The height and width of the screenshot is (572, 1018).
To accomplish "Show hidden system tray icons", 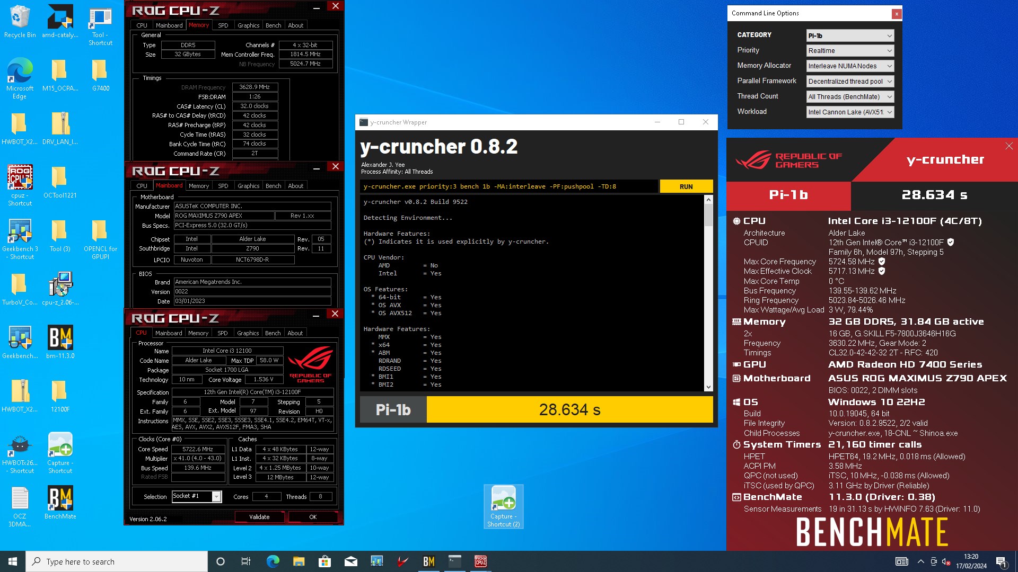I will click(921, 561).
